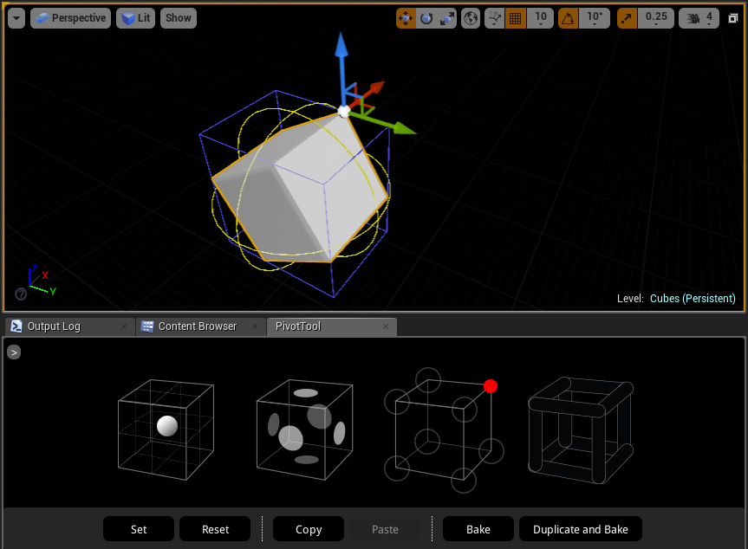Select the corner pivot preset cube

(x=443, y=429)
